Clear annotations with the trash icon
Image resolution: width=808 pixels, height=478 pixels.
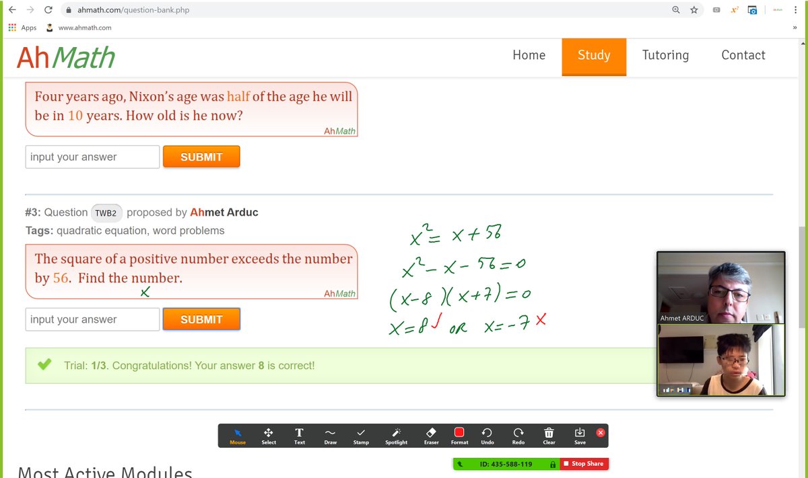(549, 436)
